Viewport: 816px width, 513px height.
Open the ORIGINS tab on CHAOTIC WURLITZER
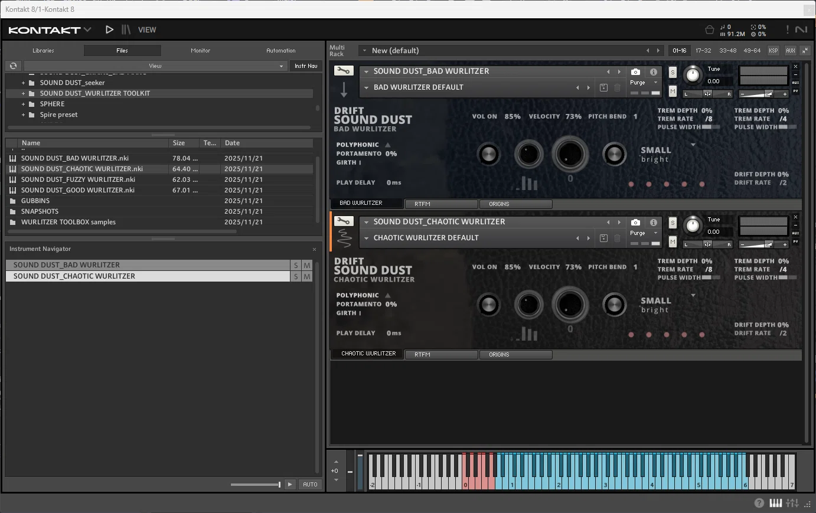pos(516,355)
